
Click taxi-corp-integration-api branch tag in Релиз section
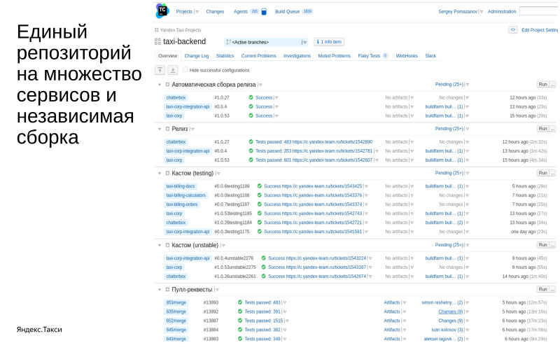coord(188,151)
